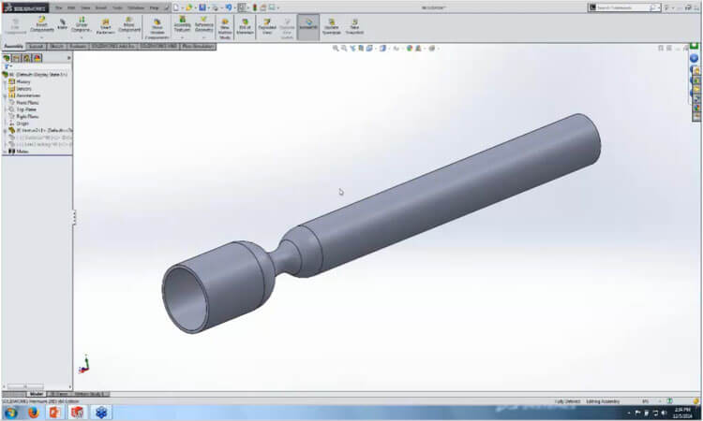Click the Move Component icon
Viewport: 703px width, 421px height.
click(x=130, y=23)
